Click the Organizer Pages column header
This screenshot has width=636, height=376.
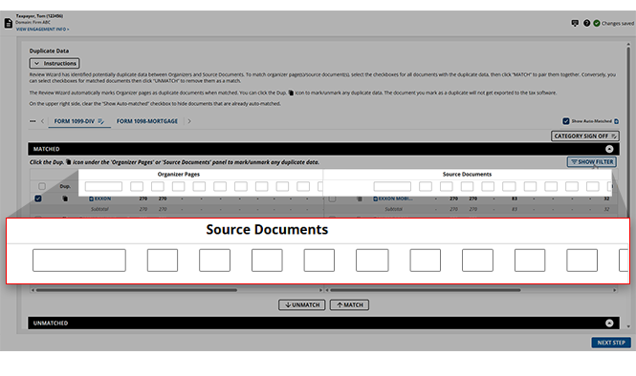(x=179, y=174)
